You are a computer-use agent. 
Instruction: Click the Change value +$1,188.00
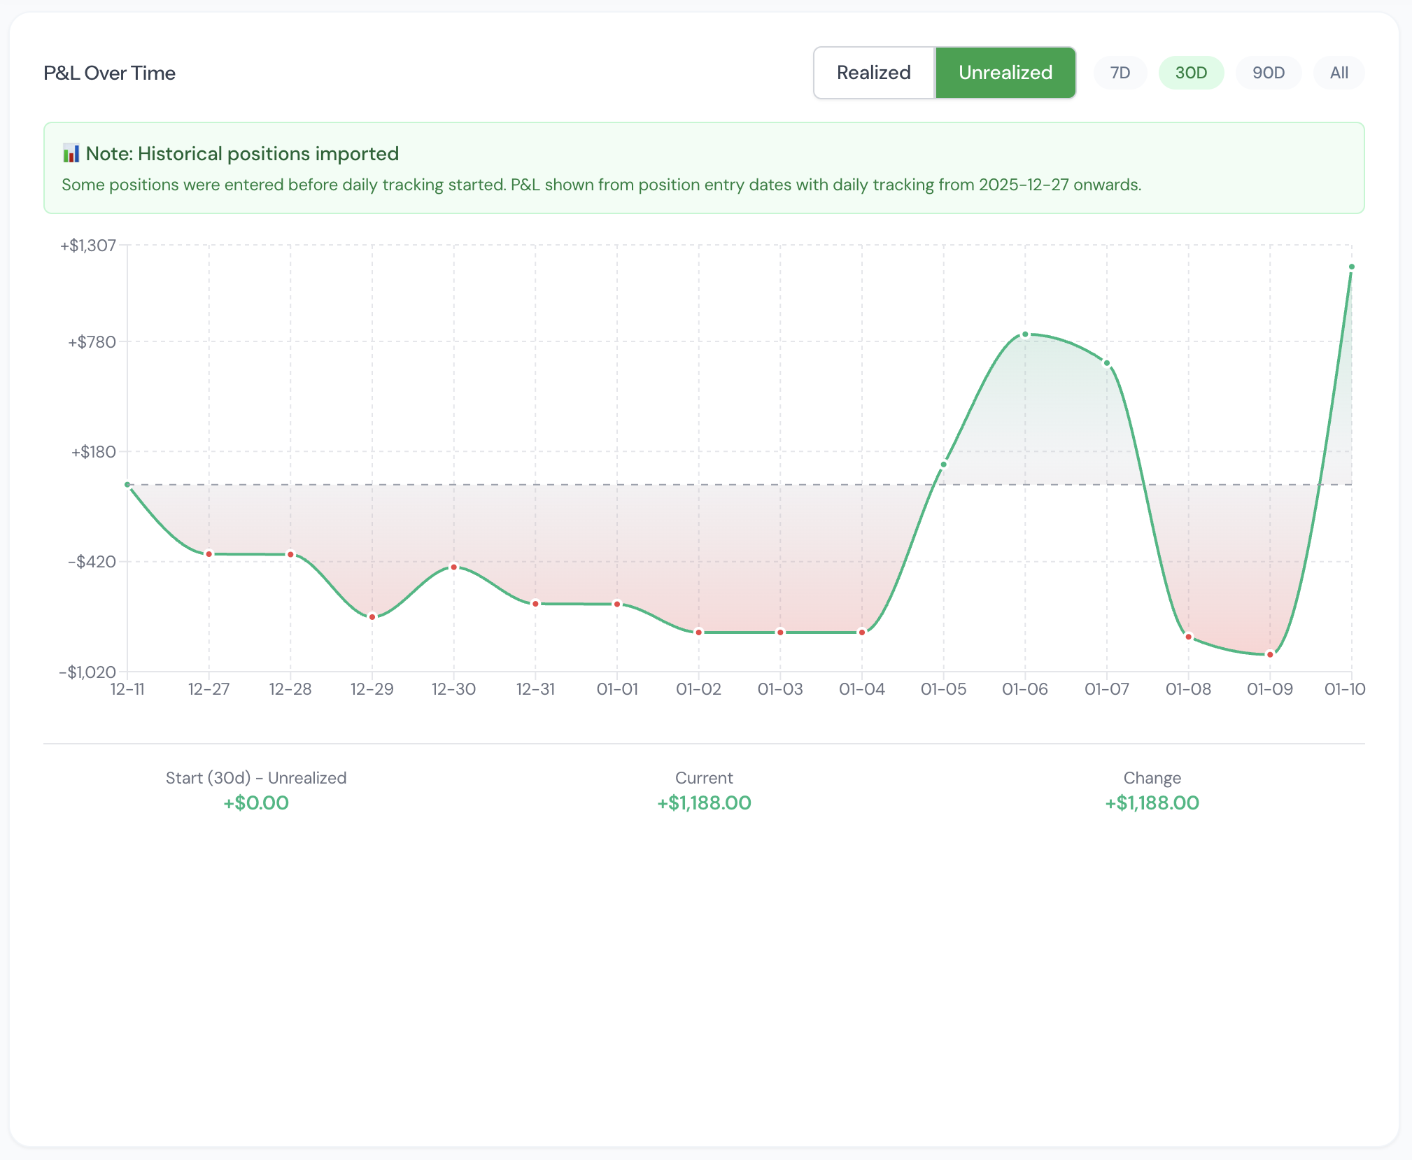click(x=1152, y=802)
